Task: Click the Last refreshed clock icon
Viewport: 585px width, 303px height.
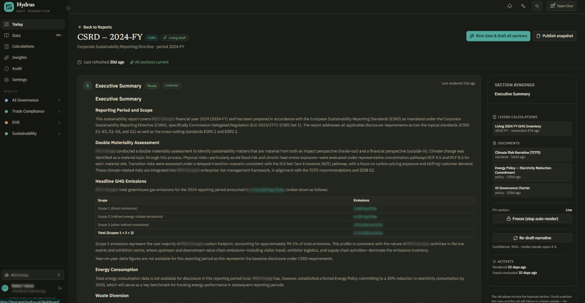Action: [x=79, y=62]
